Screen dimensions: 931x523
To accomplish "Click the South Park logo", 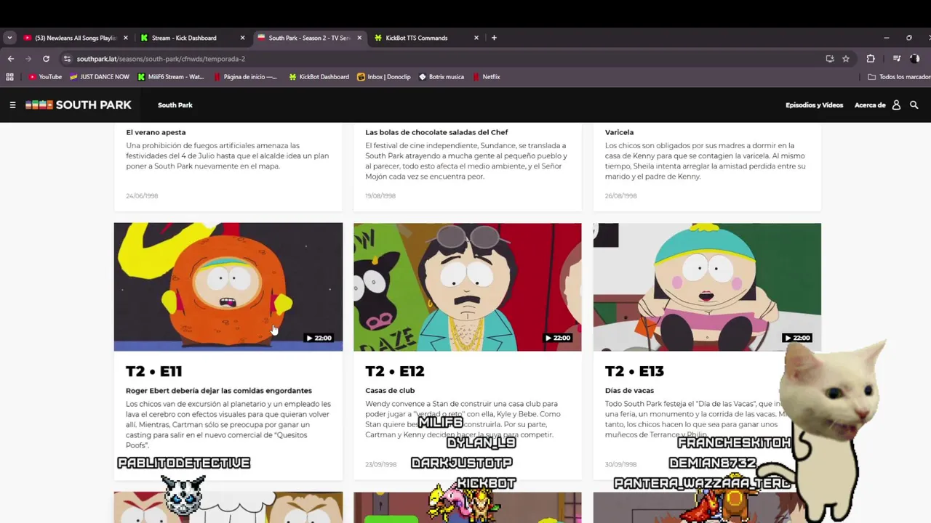I will tap(78, 105).
